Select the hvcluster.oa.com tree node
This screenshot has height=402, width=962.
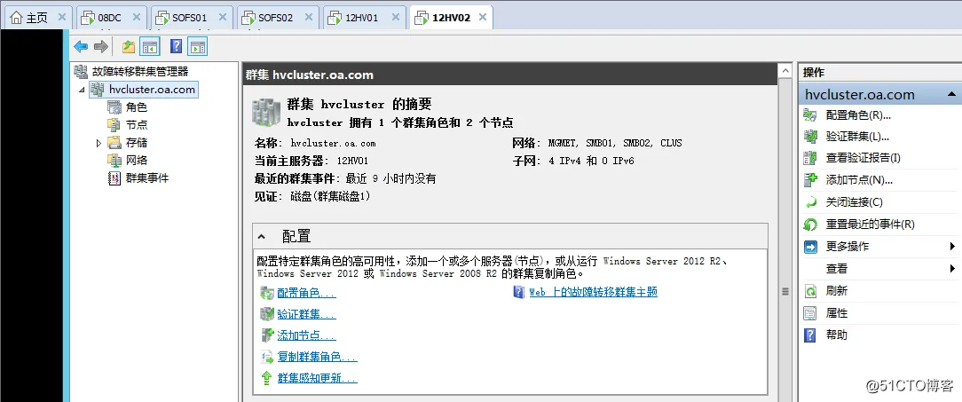click(x=152, y=90)
